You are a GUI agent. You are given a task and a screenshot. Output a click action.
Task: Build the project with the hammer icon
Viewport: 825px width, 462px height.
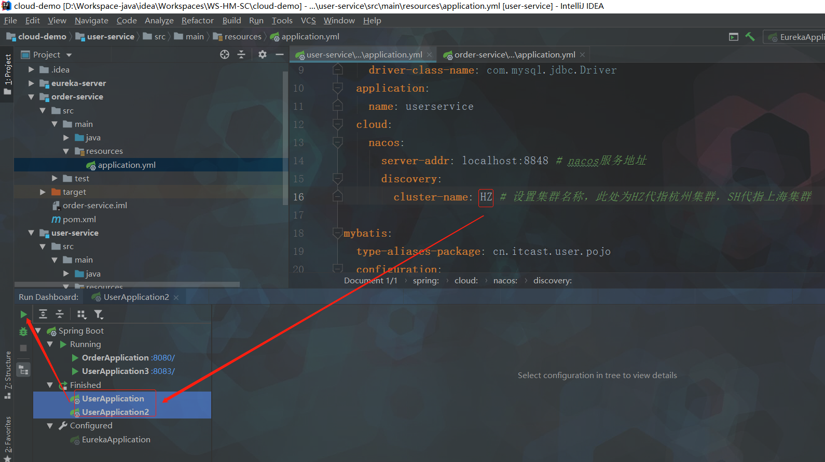[x=750, y=37]
